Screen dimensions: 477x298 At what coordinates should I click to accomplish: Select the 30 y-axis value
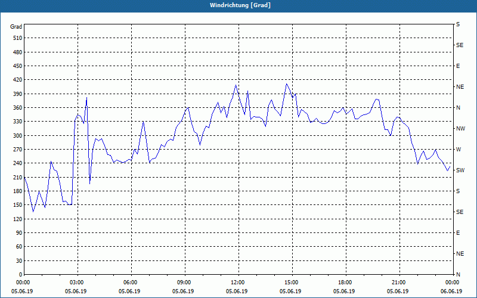[19, 261]
